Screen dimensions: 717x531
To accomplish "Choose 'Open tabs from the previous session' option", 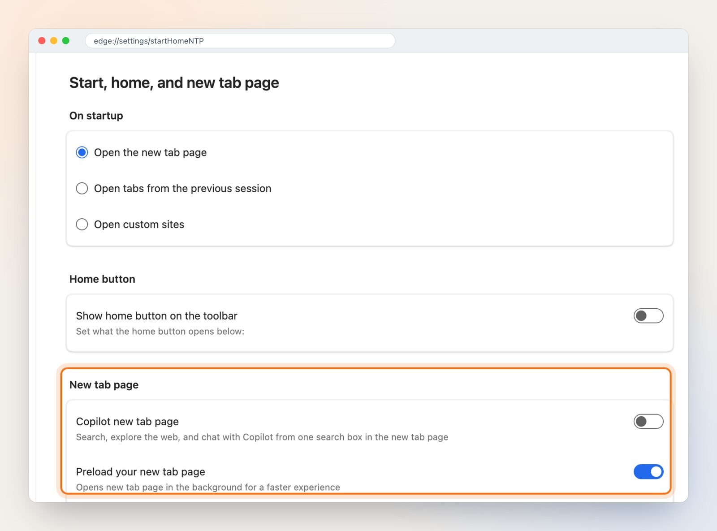I will tap(82, 188).
